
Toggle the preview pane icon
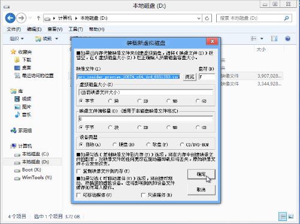pyautogui.click(x=274, y=38)
